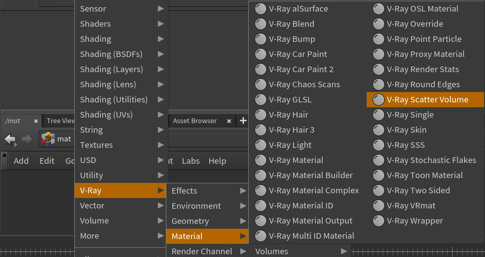Click the V-Ray Material icon
This screenshot has height=257, width=485.
coord(261,160)
